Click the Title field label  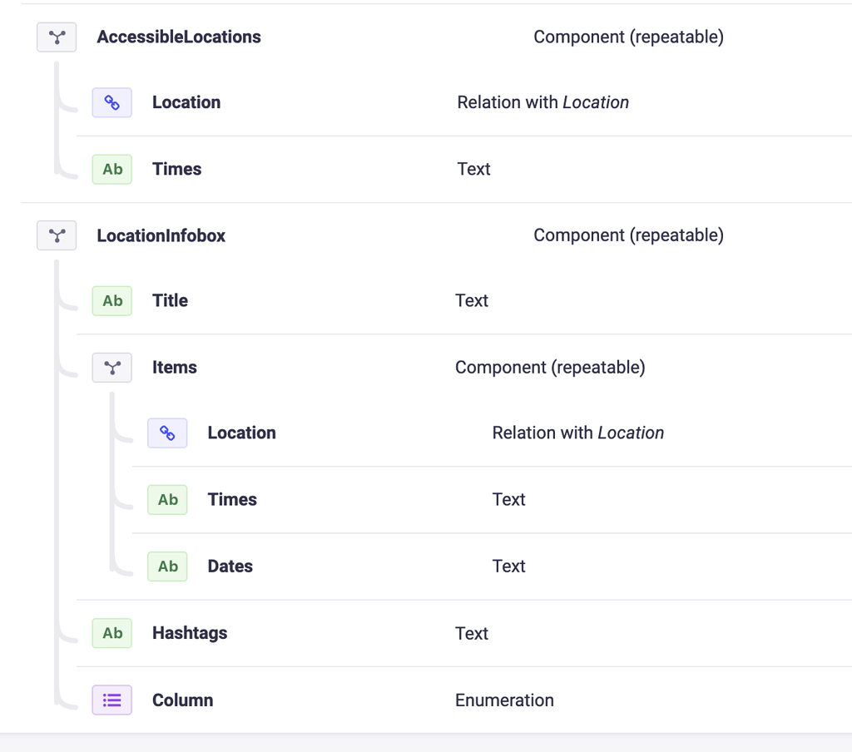pos(170,300)
